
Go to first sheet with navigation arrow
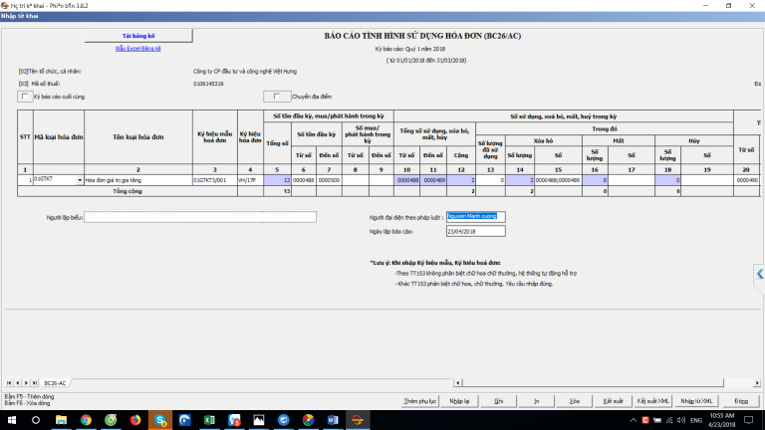coord(9,383)
